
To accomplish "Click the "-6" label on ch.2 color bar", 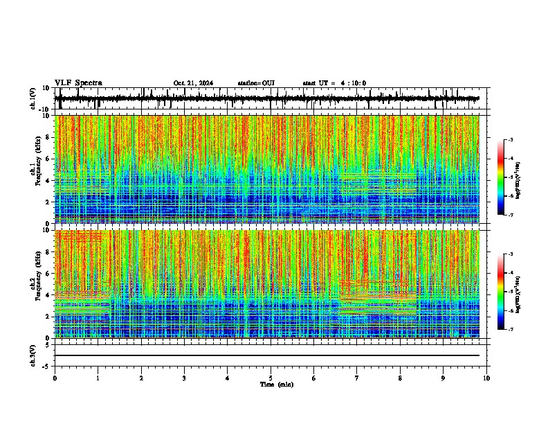I will [510, 310].
